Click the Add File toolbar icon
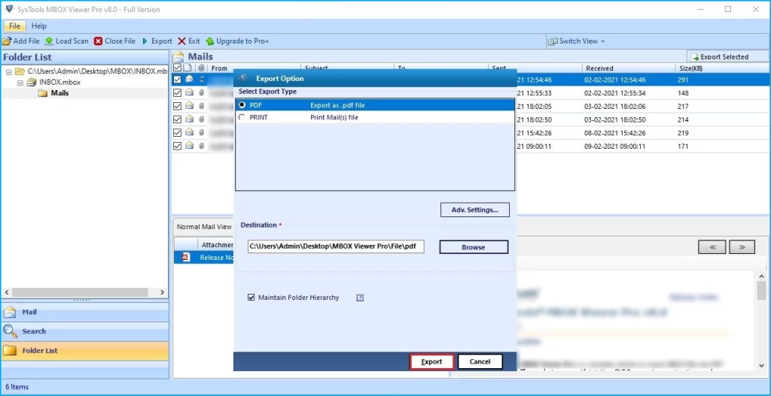The image size is (771, 396). pyautogui.click(x=6, y=41)
